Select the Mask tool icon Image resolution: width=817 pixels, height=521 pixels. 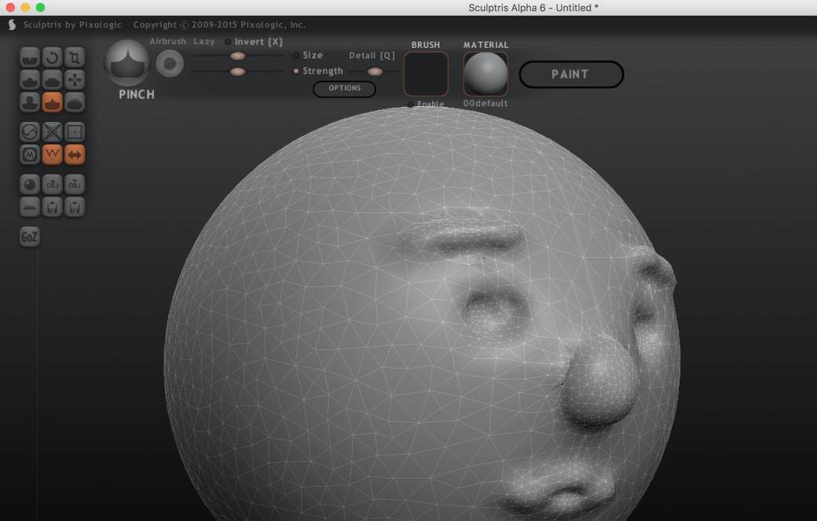30,154
